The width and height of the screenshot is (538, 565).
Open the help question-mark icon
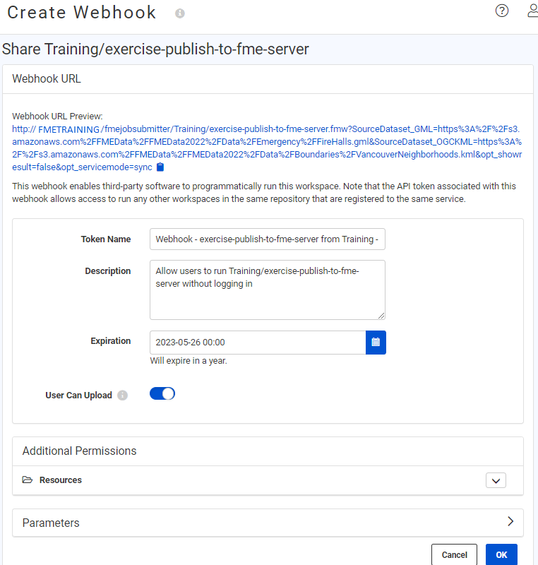[x=502, y=11]
